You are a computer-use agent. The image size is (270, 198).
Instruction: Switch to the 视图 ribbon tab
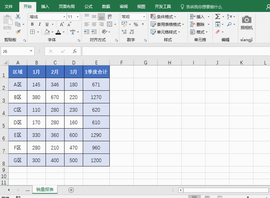point(141,6)
